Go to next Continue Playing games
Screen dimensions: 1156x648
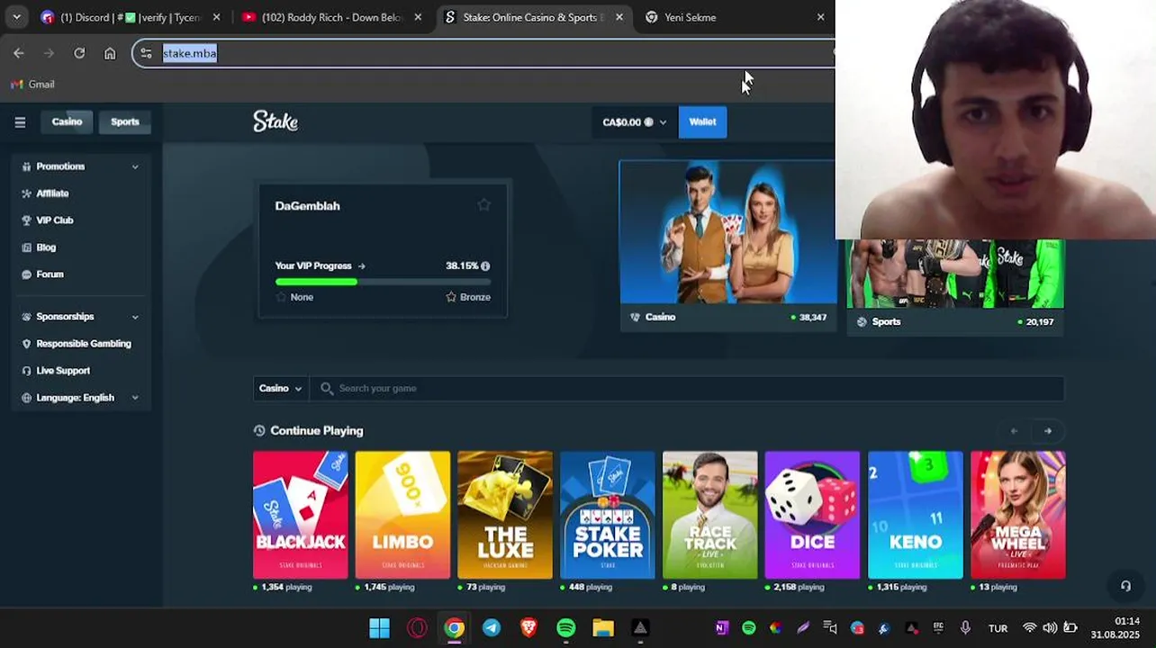1048,431
